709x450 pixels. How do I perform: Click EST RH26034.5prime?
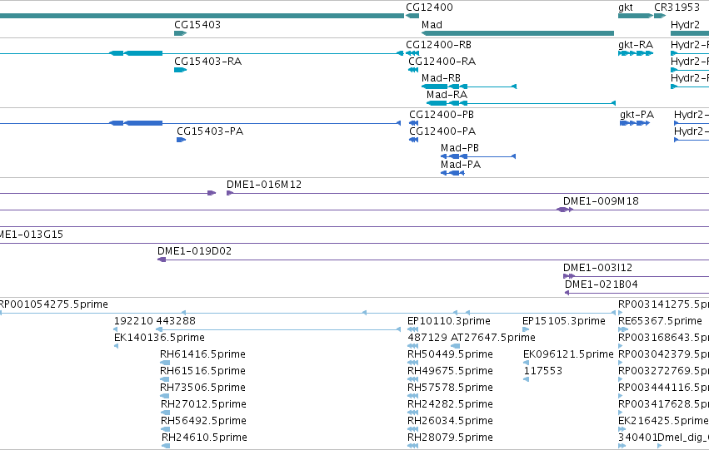tap(450, 422)
